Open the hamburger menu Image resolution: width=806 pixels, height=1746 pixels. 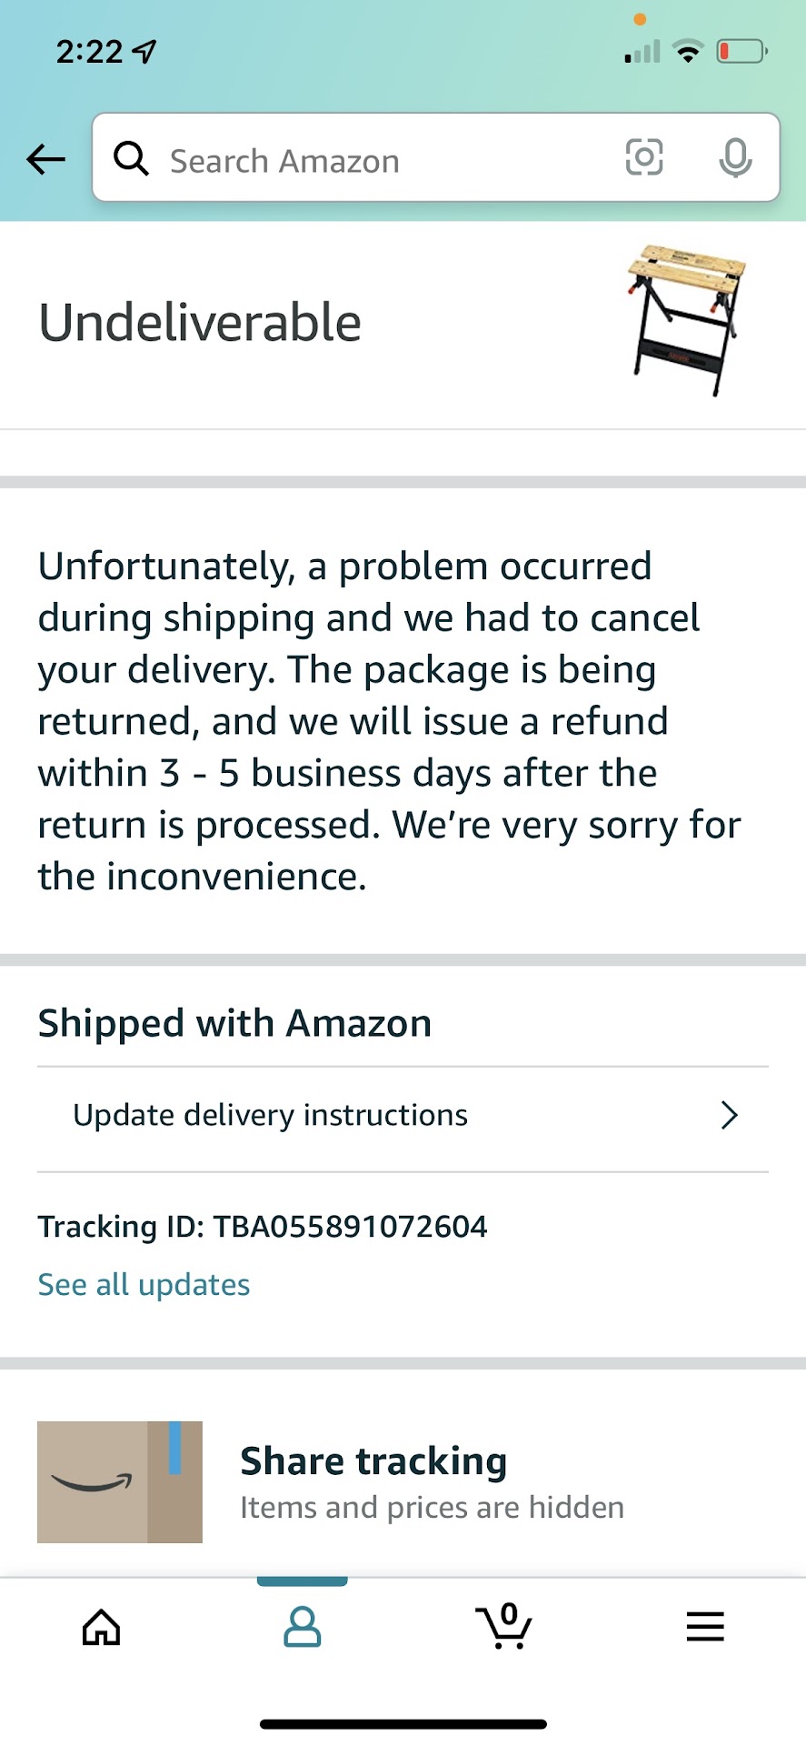click(705, 1627)
